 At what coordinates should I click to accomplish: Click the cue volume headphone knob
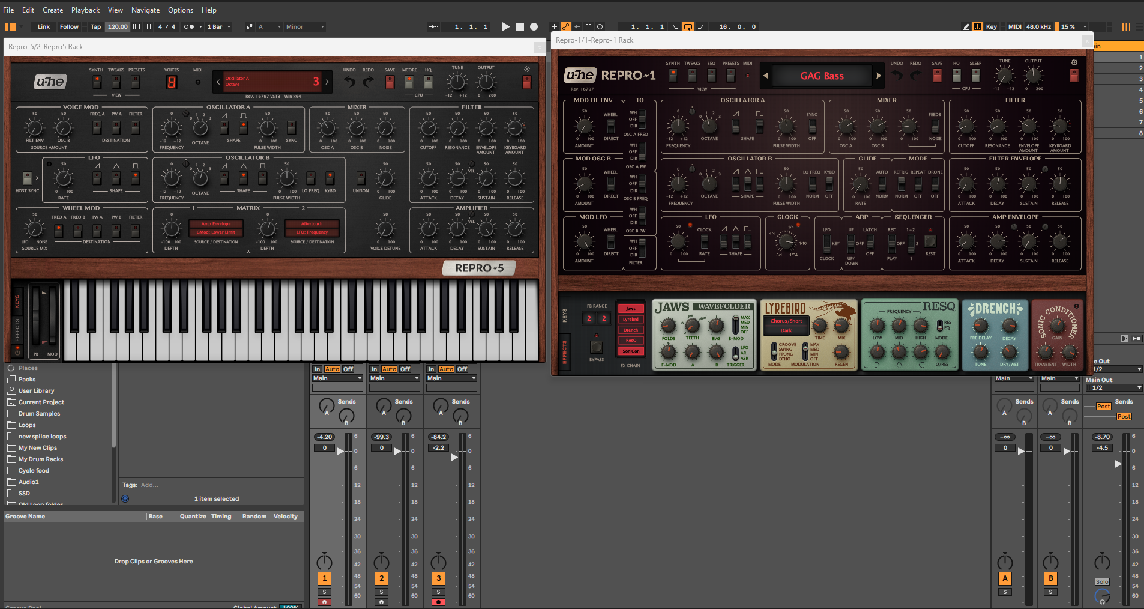pyautogui.click(x=1101, y=596)
